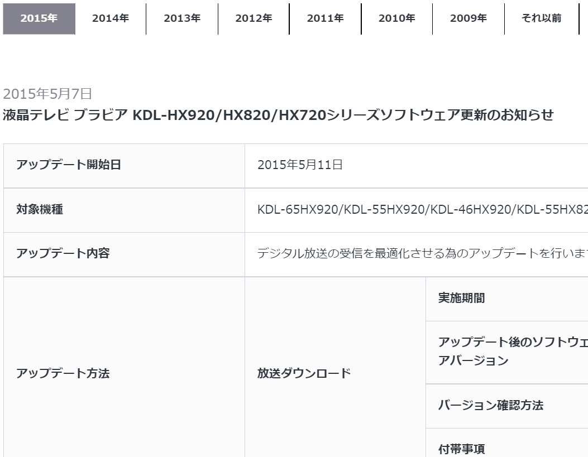Viewport: 588px width, 457px height.
Task: Click the アップデート開始日 row label
Action: point(69,165)
